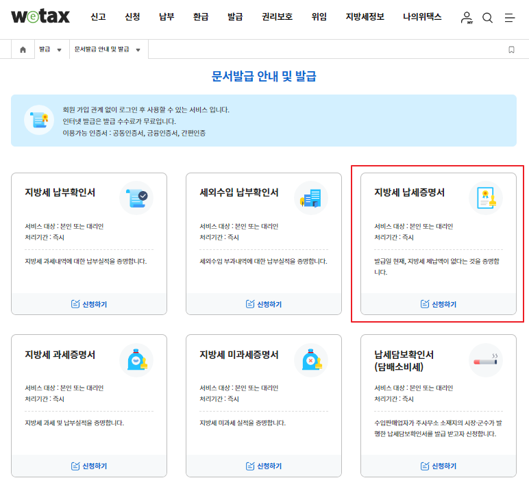The height and width of the screenshot is (489, 529).
Task: Click the scroll icon in info banner
Action: coord(39,120)
